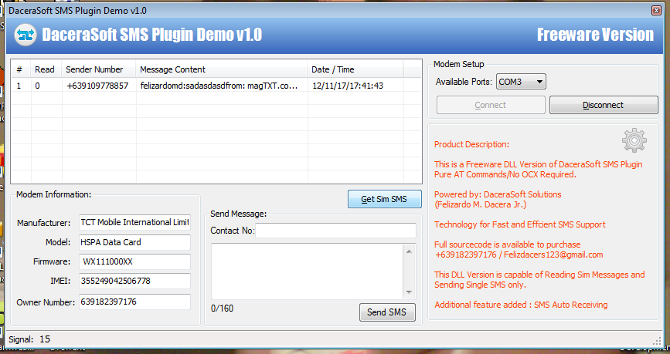Open the Available Ports COM3 dropdown

pyautogui.click(x=521, y=82)
